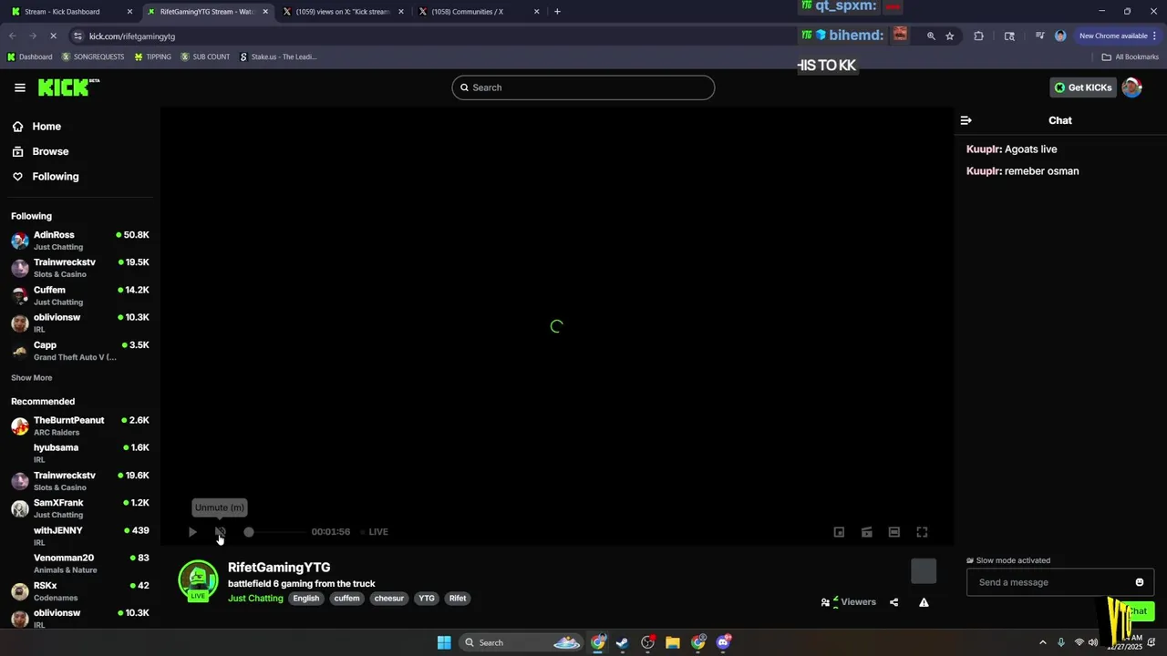Open the SUB COUNT bookmark
Screen dimensions: 1167x656
click(205, 56)
